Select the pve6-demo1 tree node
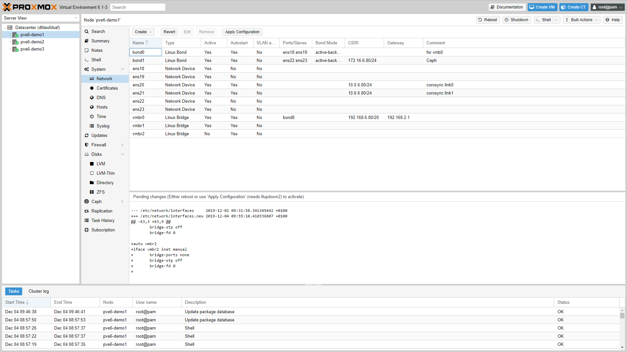This screenshot has width=627, height=352. [41, 35]
